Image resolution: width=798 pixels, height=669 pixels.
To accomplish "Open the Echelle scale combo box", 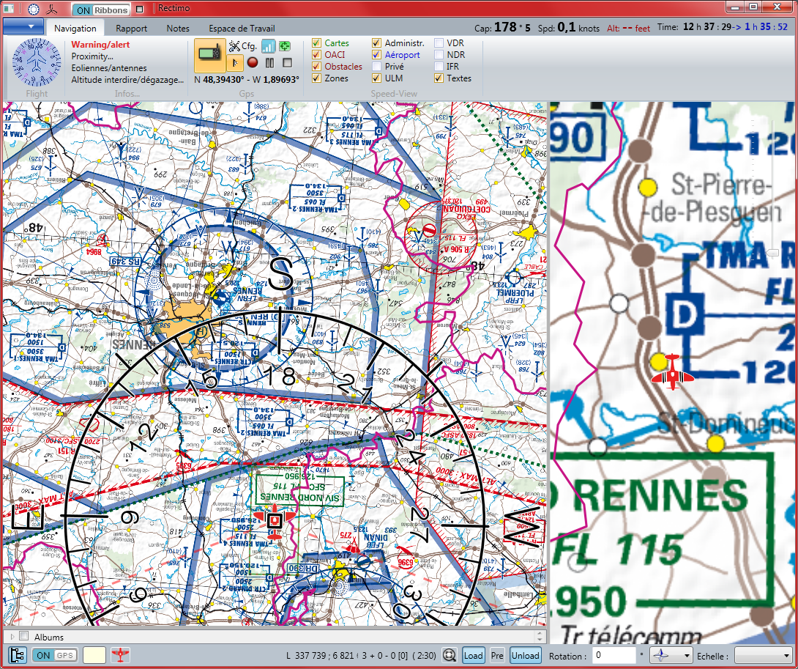I will point(762,655).
